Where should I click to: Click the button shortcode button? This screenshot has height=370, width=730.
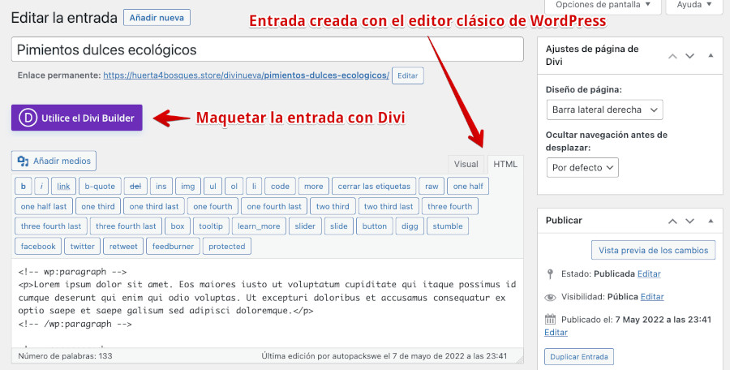click(374, 226)
